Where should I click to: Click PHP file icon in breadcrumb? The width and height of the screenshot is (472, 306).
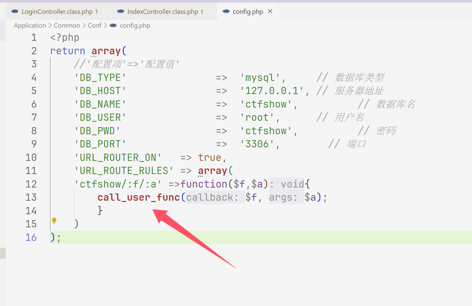click(113, 26)
